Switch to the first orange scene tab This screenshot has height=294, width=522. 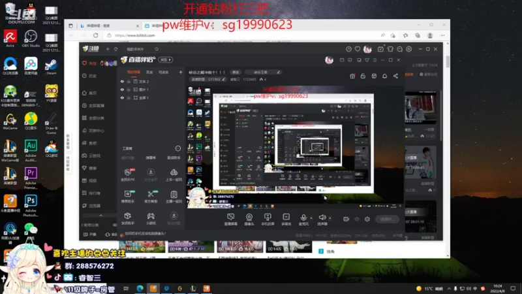[134, 72]
